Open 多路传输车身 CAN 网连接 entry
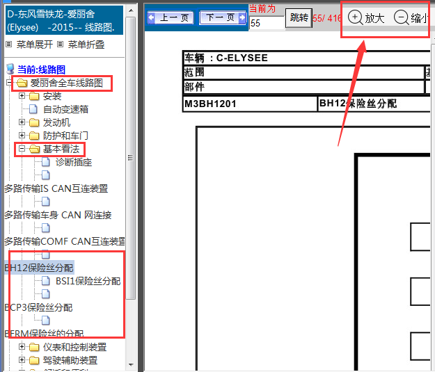Image resolution: width=435 pixels, height=372 pixels. coord(58,215)
